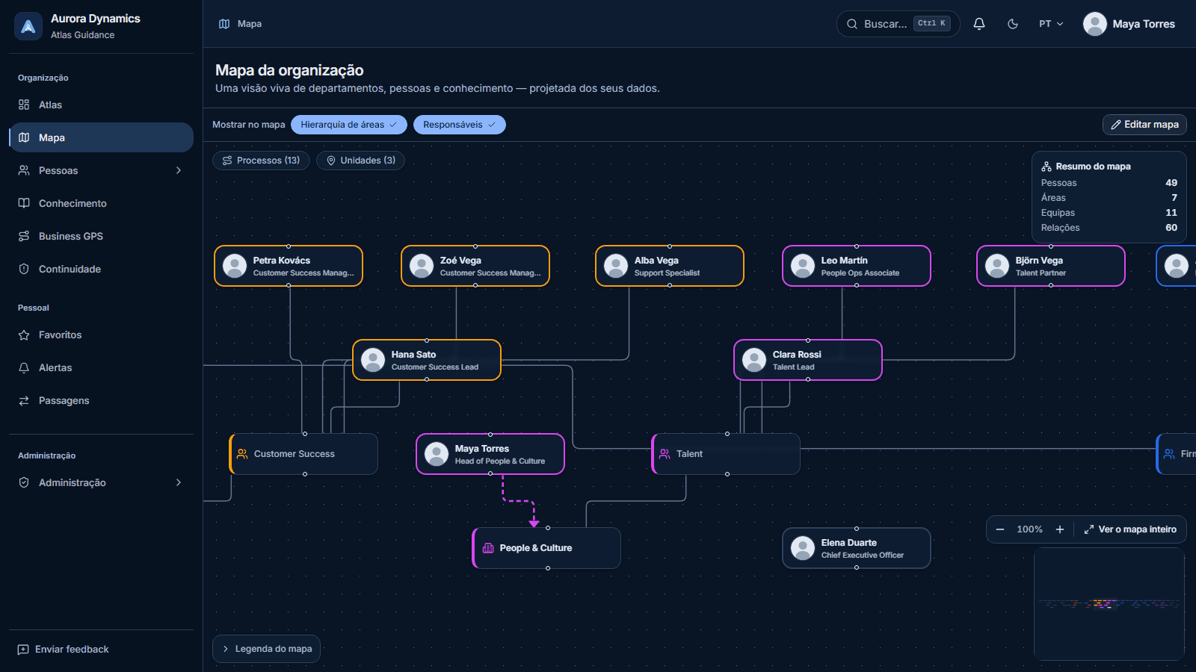The height and width of the screenshot is (672, 1196).
Task: Click the Unidades location pin icon
Action: (331, 161)
